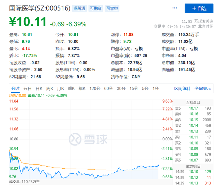Click the 量比 value 4.14
Screen dimensions: 218x185
point(26,49)
